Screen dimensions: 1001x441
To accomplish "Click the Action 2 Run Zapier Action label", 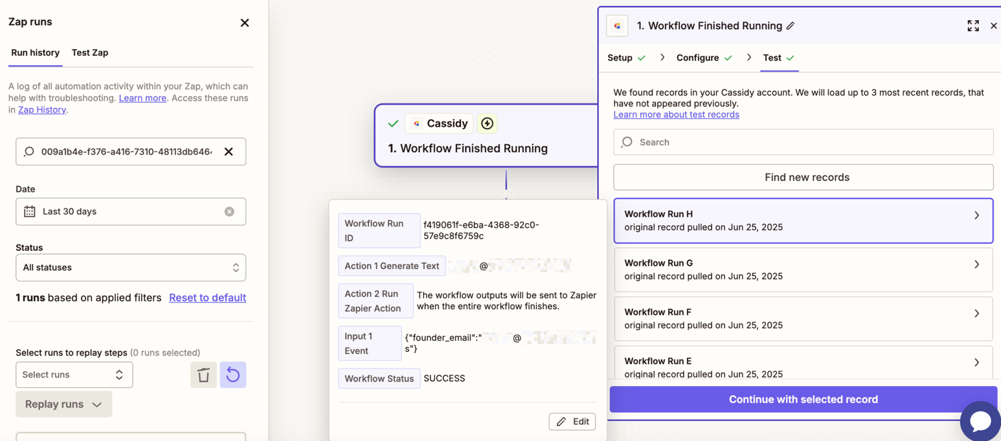I will [376, 301].
